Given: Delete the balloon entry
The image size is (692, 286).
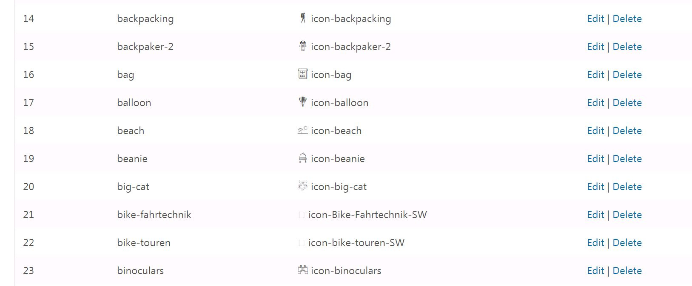Looking at the screenshot, I should coord(627,103).
